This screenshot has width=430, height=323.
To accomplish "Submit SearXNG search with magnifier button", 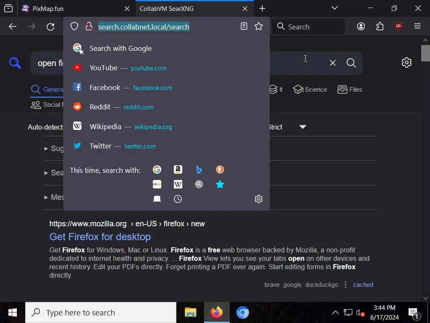I will click(351, 63).
